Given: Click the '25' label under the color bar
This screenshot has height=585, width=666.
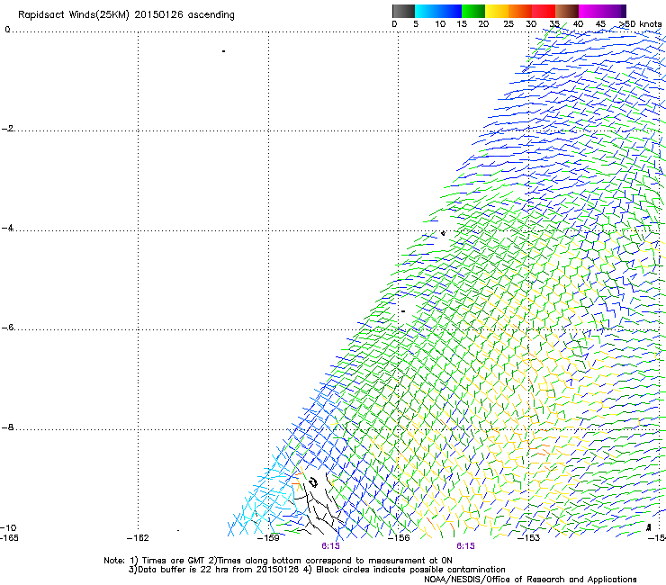Looking at the screenshot, I should pos(508,24).
